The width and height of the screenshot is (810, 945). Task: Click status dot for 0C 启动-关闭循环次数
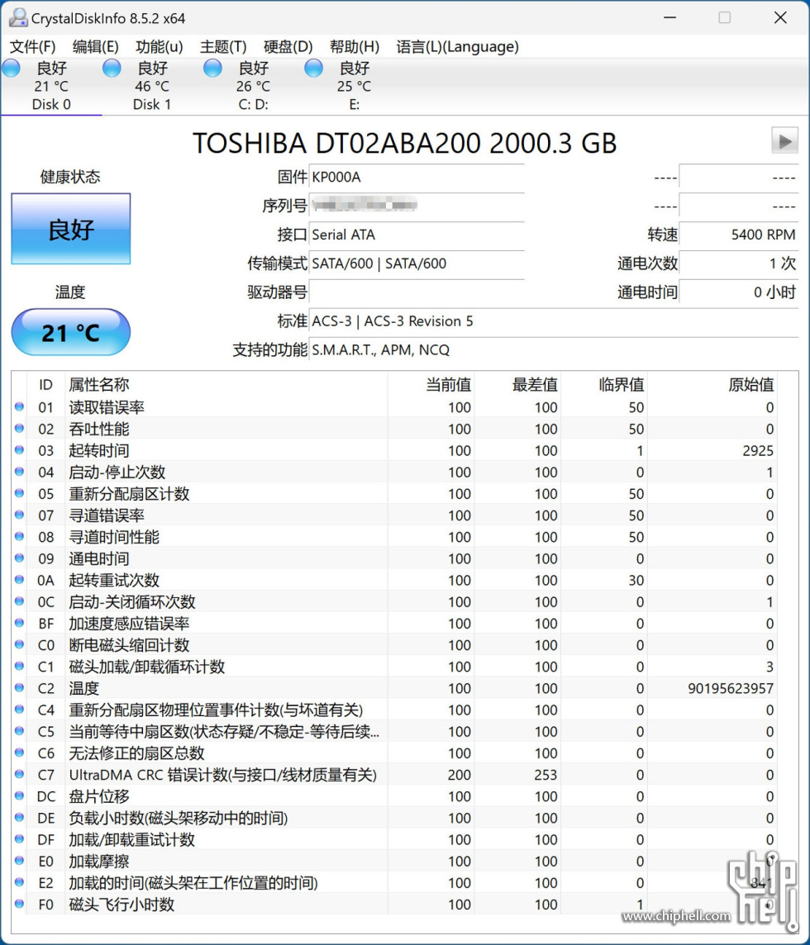tap(19, 601)
